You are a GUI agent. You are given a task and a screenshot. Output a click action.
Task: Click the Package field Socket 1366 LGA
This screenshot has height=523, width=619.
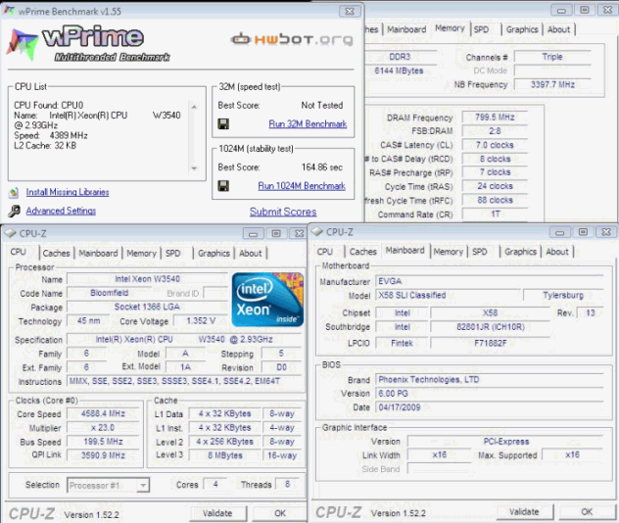pyautogui.click(x=147, y=308)
